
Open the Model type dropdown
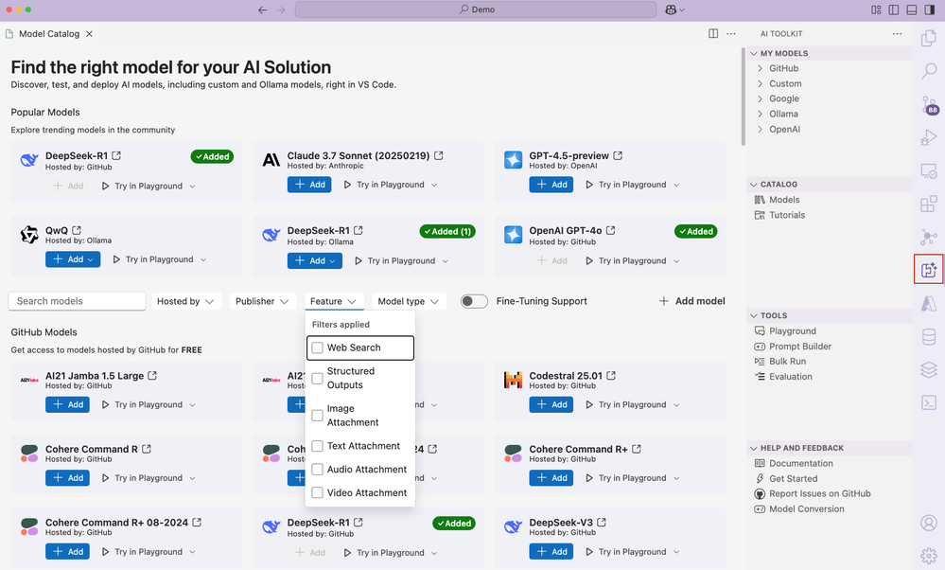(409, 301)
